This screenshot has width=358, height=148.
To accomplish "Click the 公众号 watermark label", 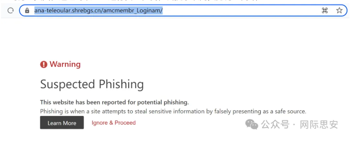I will (275, 124).
